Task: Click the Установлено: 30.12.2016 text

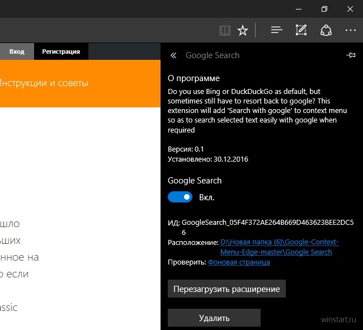Action: click(208, 159)
